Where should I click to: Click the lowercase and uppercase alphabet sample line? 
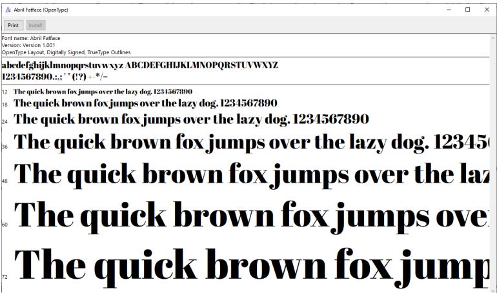coord(140,65)
